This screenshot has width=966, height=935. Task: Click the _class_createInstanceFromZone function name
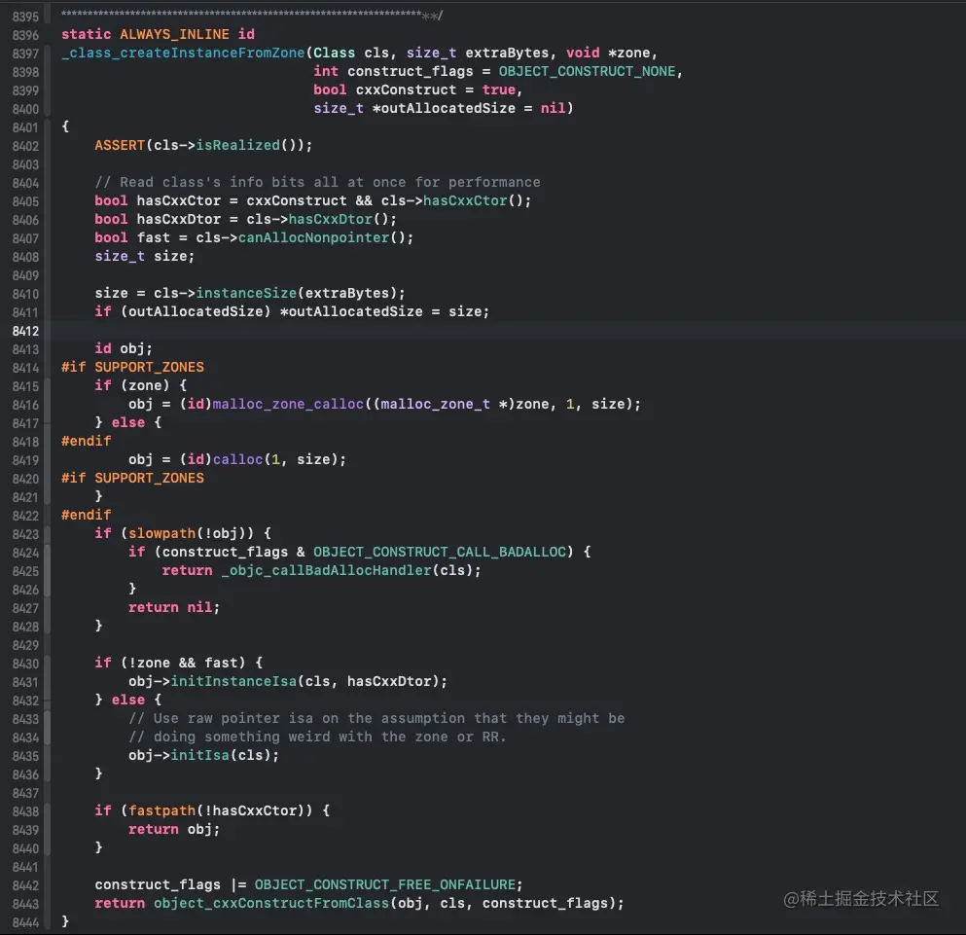pyautogui.click(x=183, y=53)
